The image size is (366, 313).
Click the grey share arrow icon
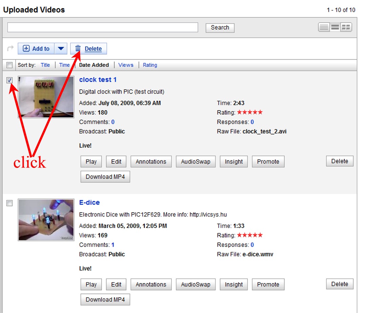tap(11, 48)
